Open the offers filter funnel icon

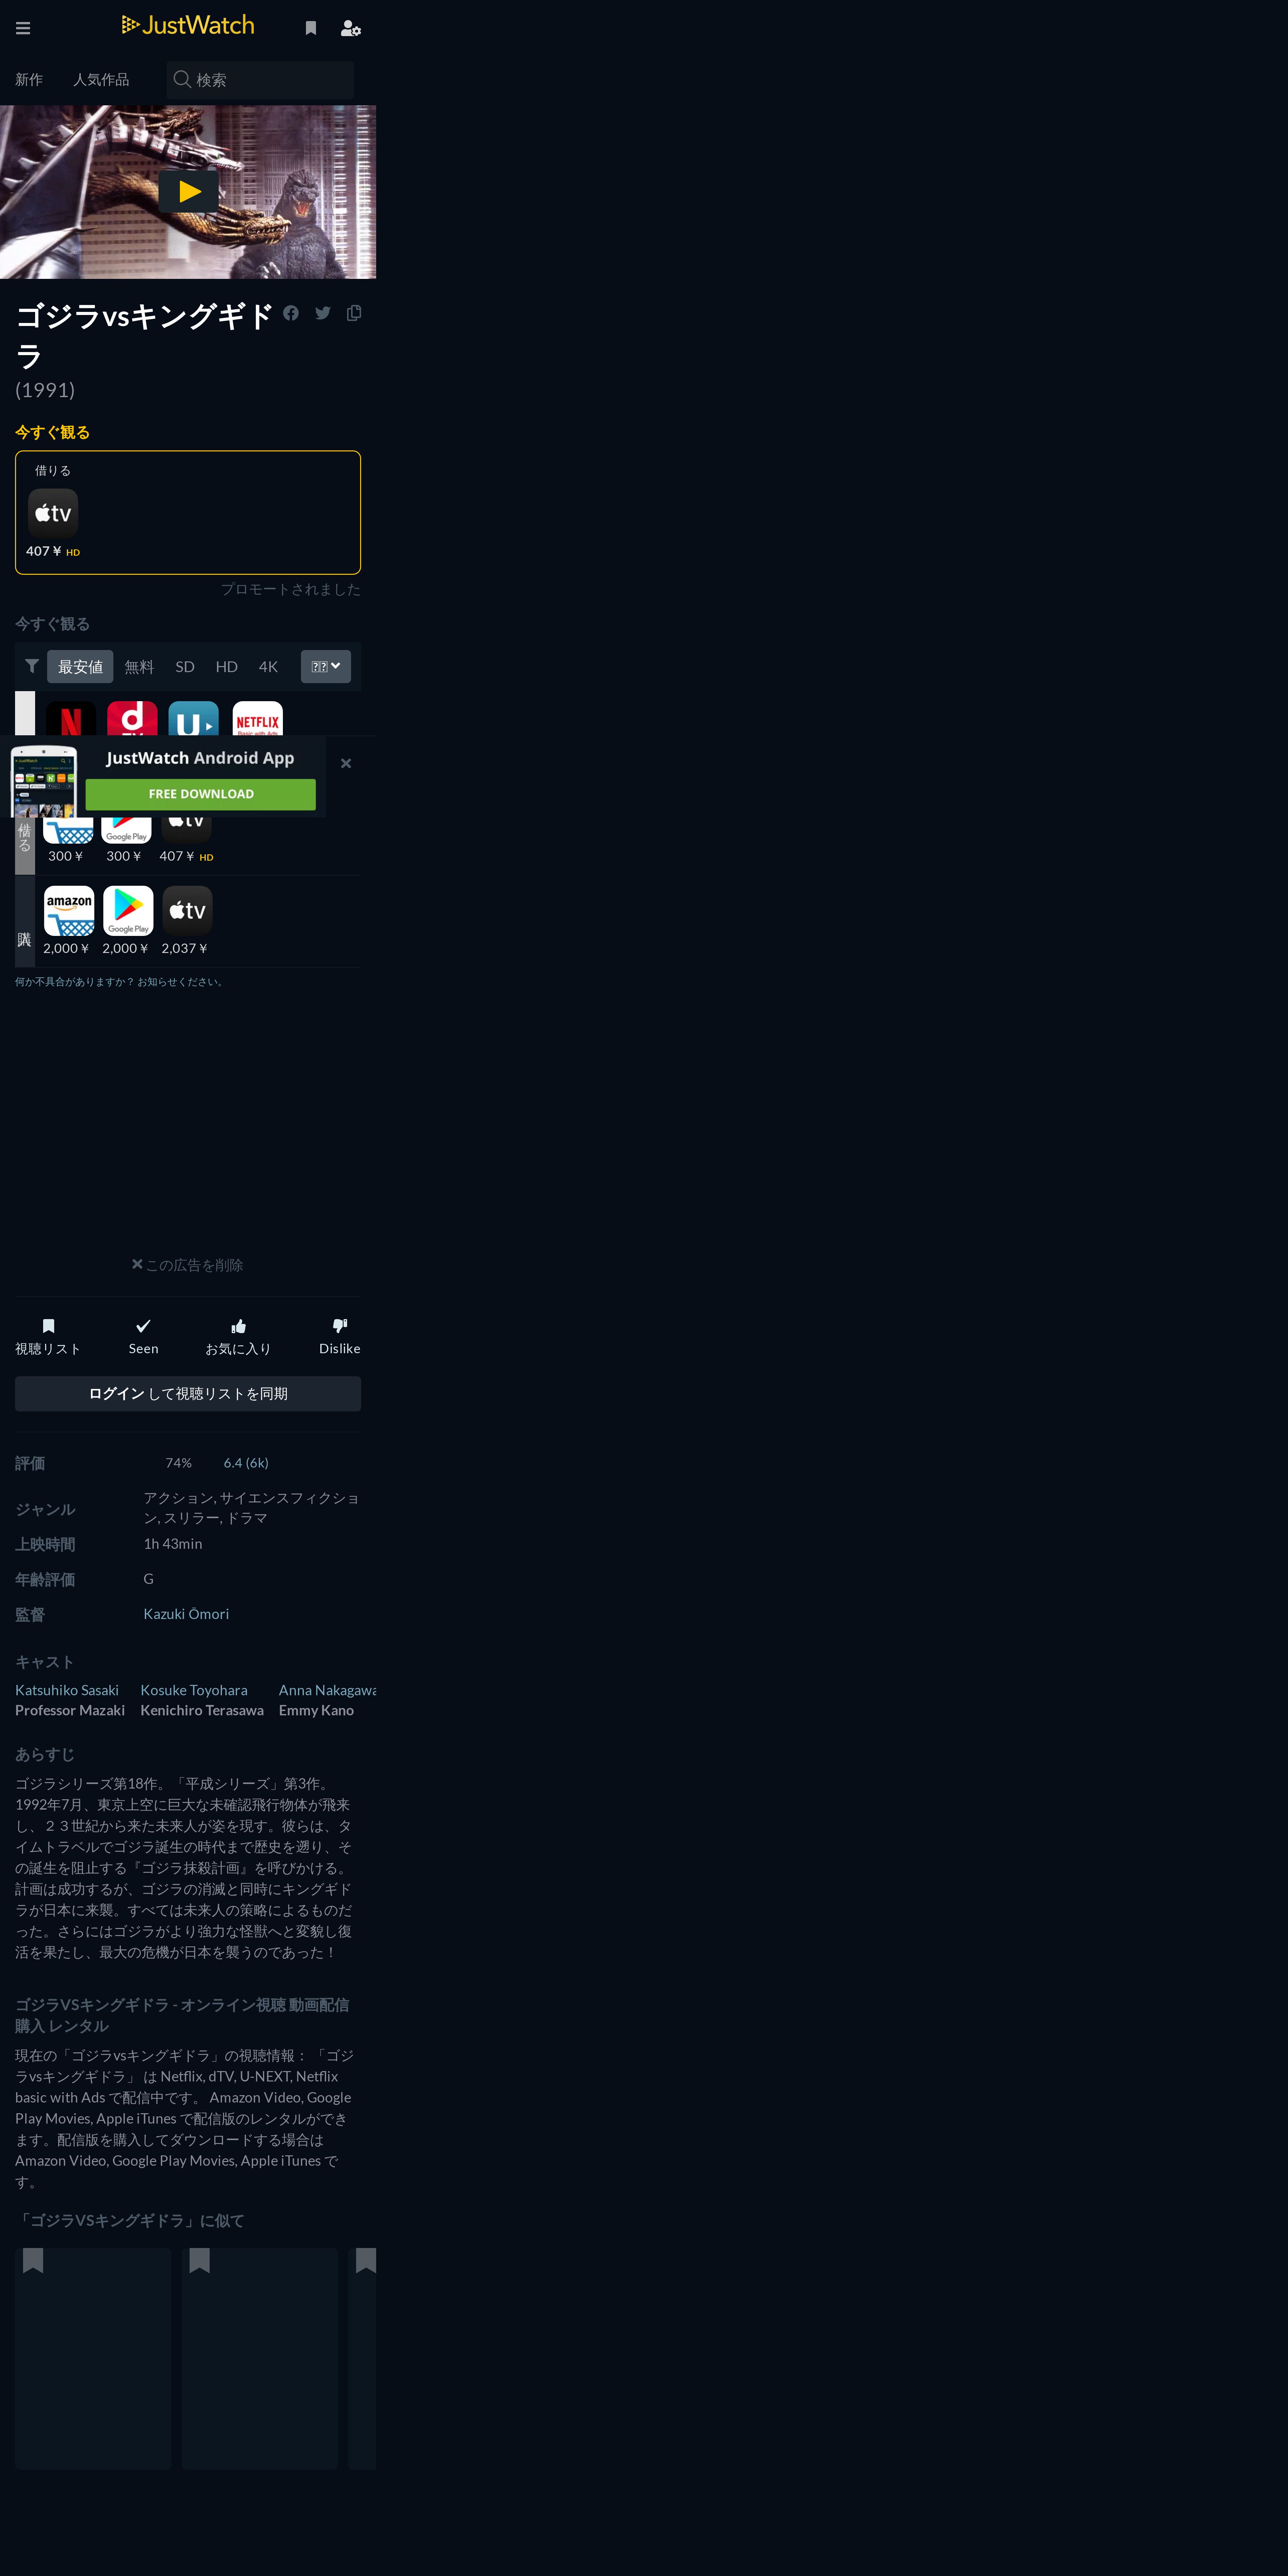[x=32, y=666]
